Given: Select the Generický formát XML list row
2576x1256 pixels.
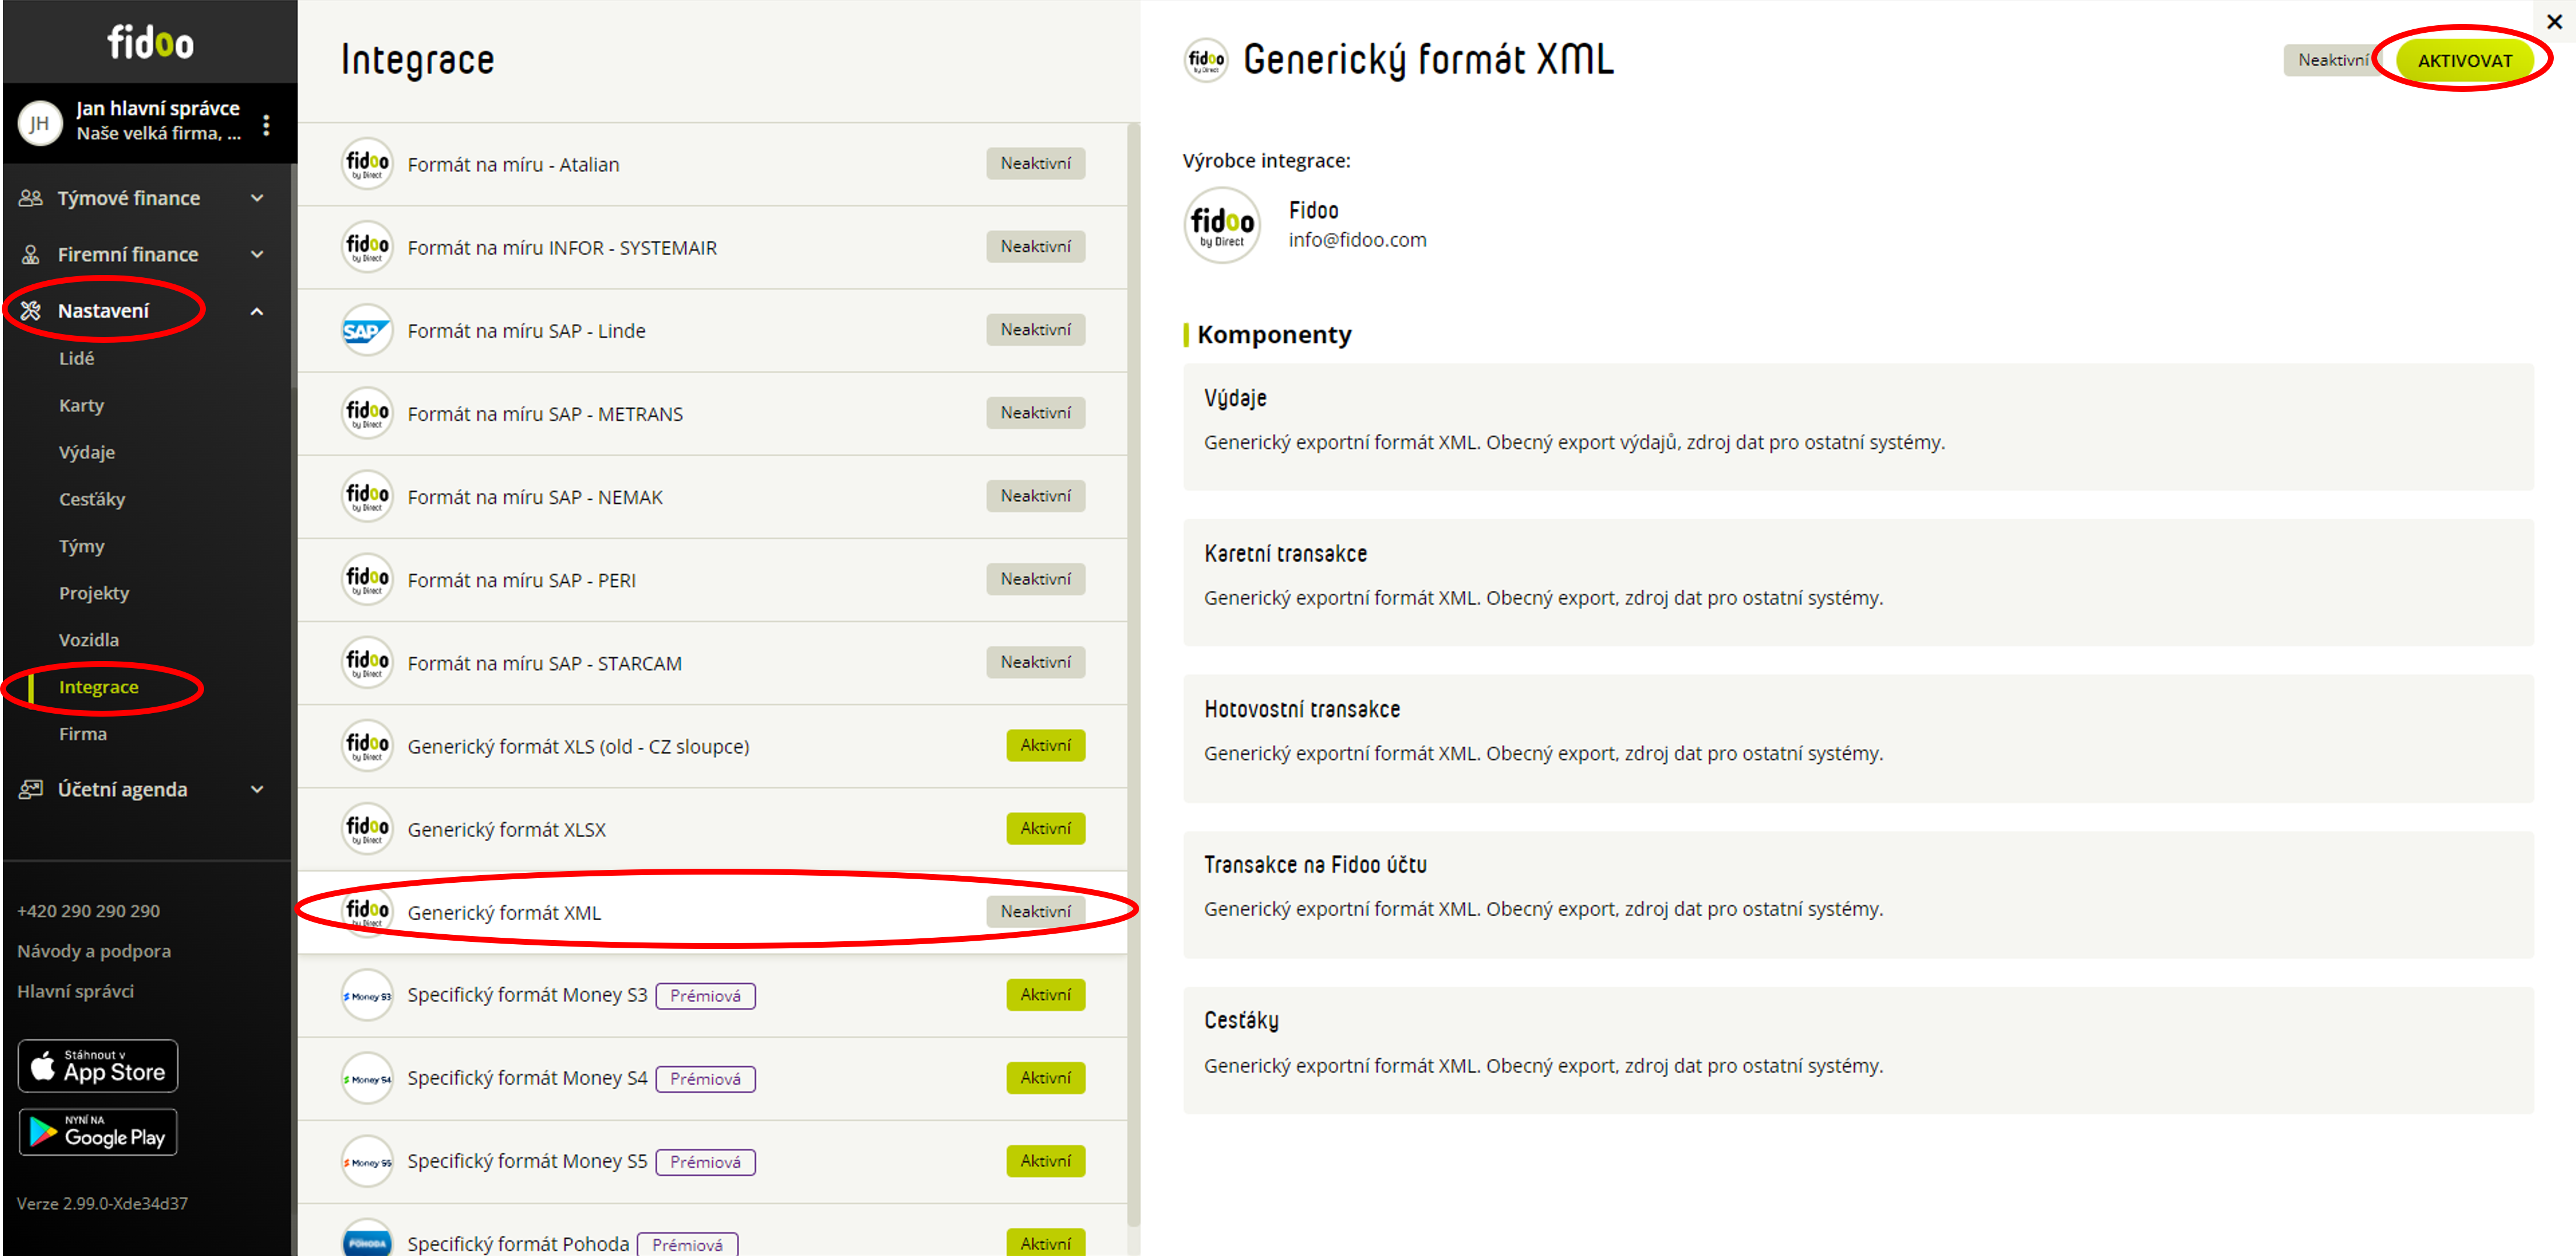Looking at the screenshot, I should (713, 912).
